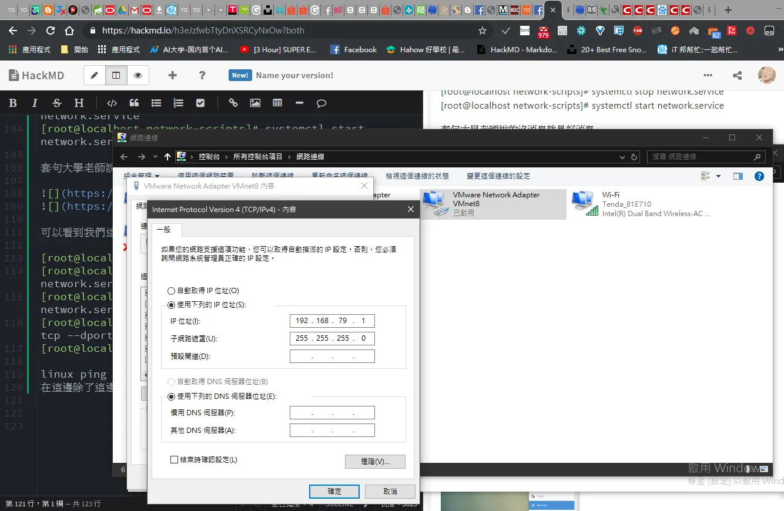Open 變更這個連線的設定 menu item
784x511 pixels.
click(498, 176)
